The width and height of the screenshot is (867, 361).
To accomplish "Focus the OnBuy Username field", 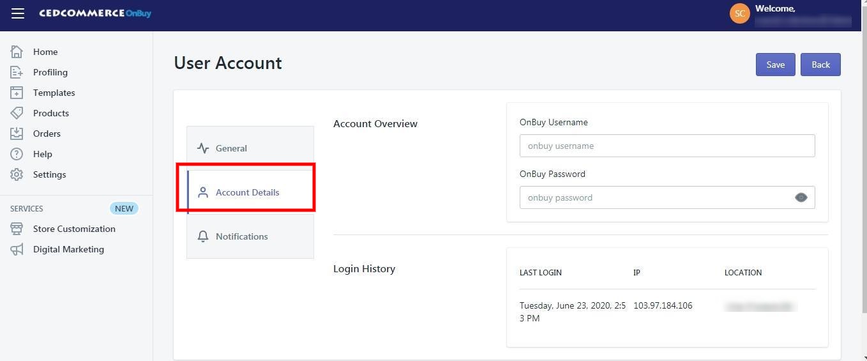I will (x=667, y=146).
